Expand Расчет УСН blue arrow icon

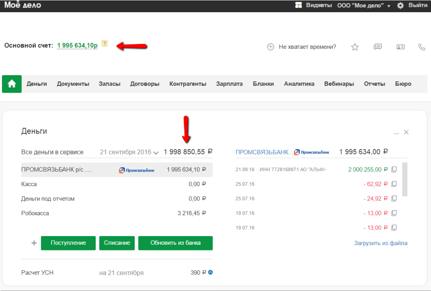point(210,272)
